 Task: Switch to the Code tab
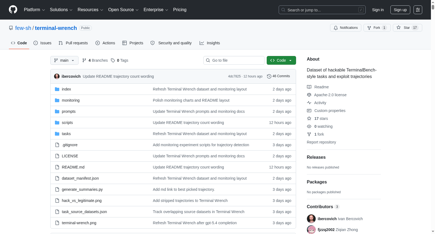point(19,43)
